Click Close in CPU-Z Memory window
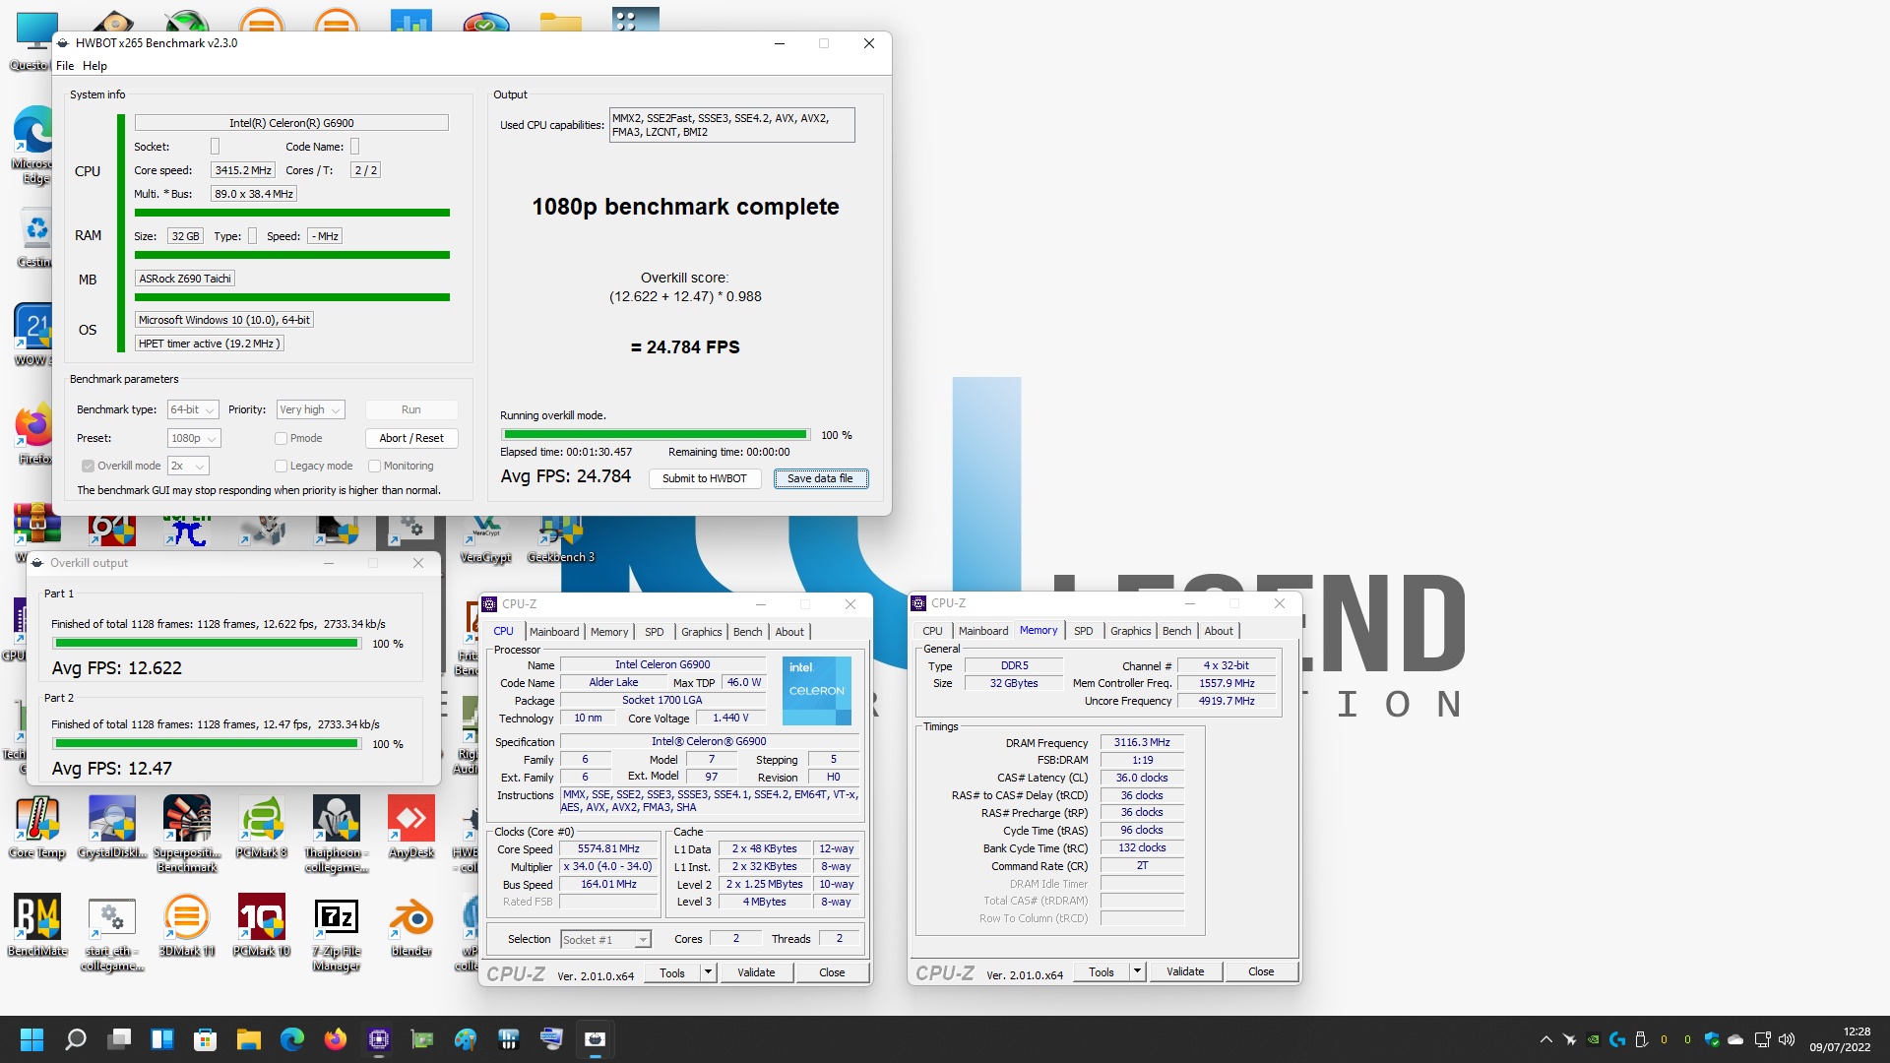Screen dimensions: 1890x1063 tap(1261, 971)
